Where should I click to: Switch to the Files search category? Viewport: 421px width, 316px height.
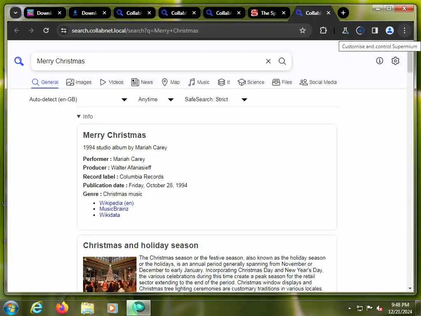(282, 82)
